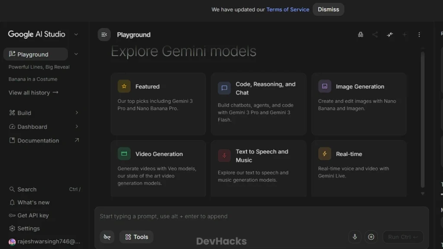
Task: Click the lightning Real-time icon
Action: pyautogui.click(x=324, y=154)
